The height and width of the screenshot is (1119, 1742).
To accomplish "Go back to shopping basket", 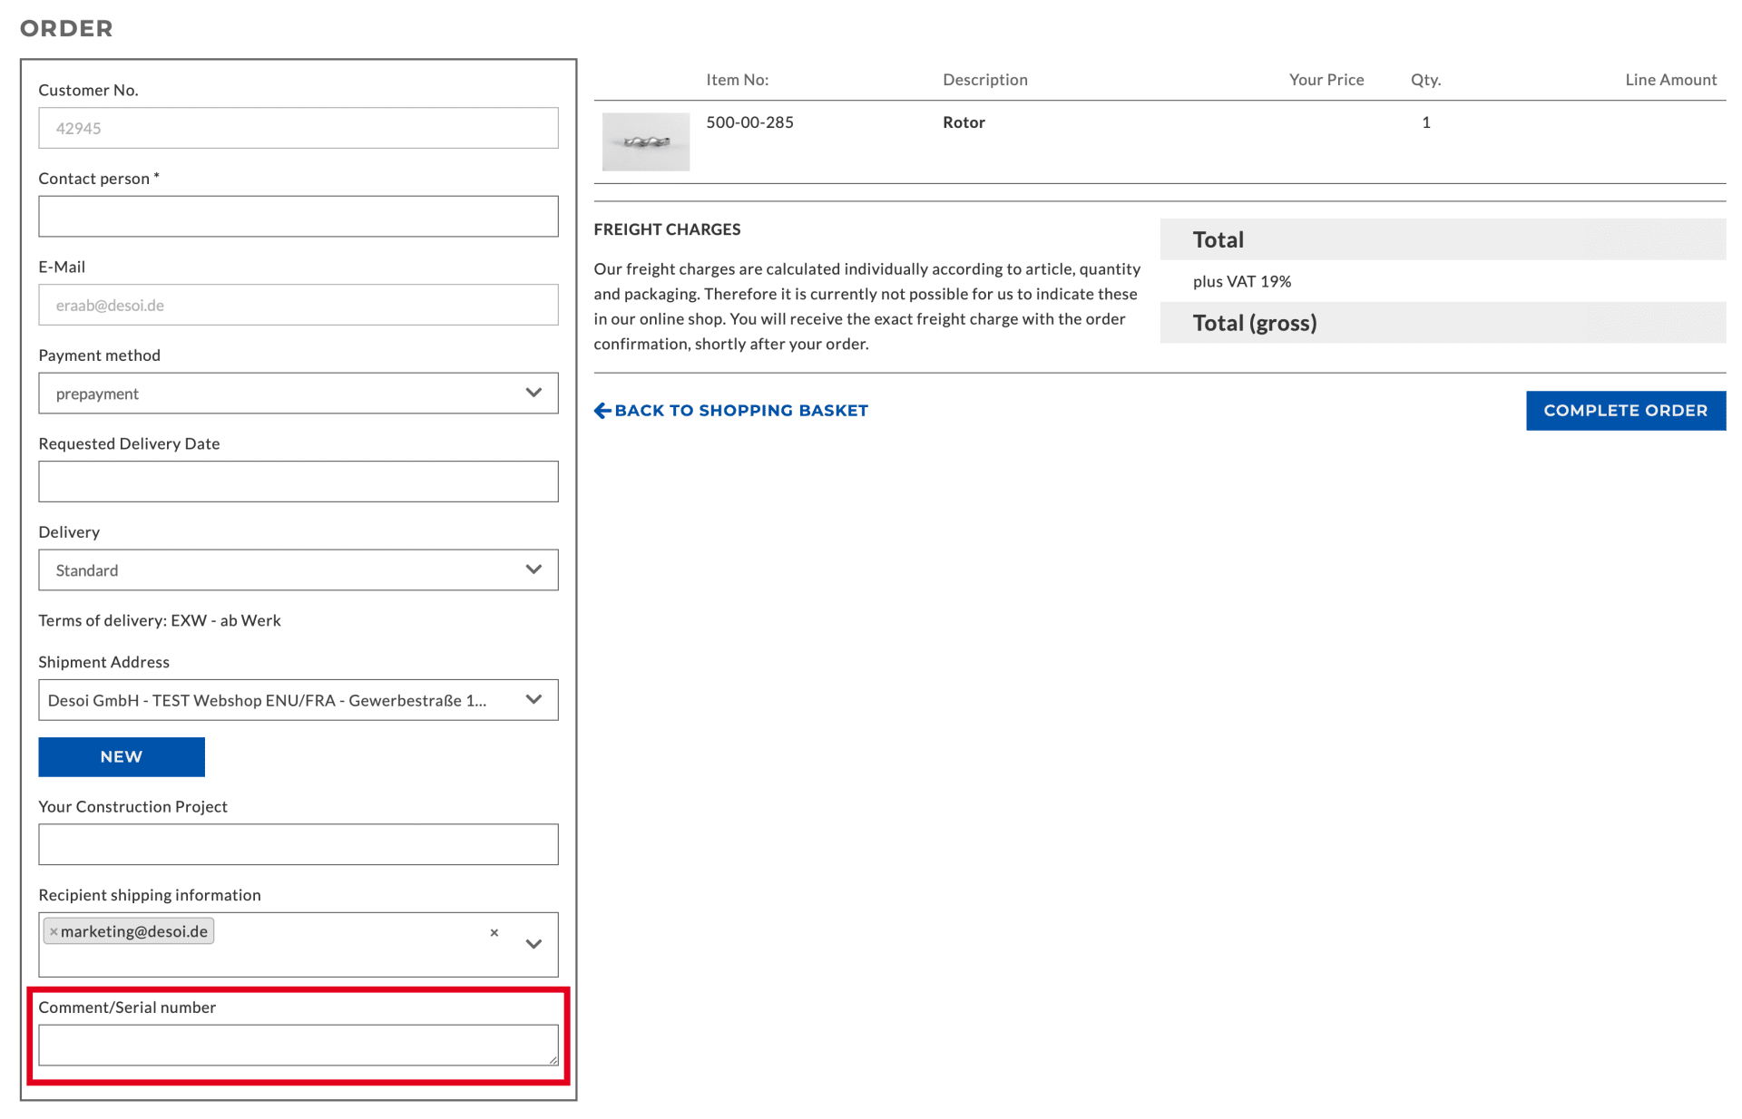I will coord(740,411).
